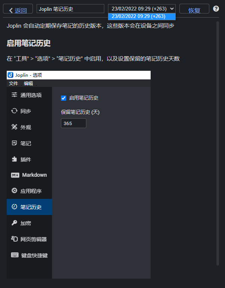
Task: Click the 365 days input field
Action: click(74, 123)
